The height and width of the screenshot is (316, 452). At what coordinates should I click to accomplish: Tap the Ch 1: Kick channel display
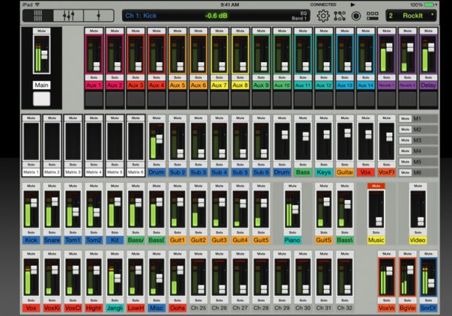141,16
